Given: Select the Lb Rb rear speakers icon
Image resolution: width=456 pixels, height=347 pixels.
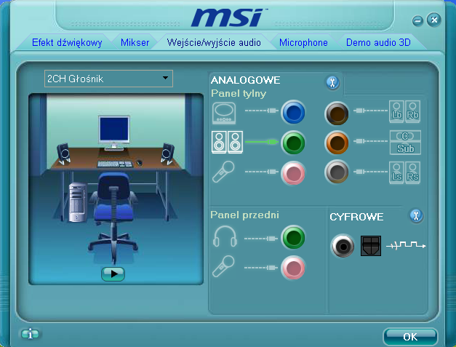Looking at the screenshot, I should [x=404, y=112].
